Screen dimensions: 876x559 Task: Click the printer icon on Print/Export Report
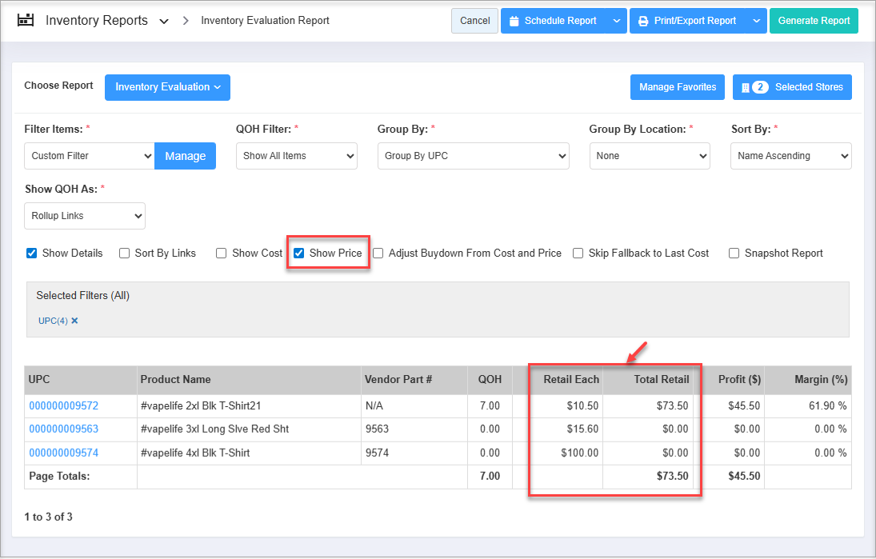(x=643, y=21)
